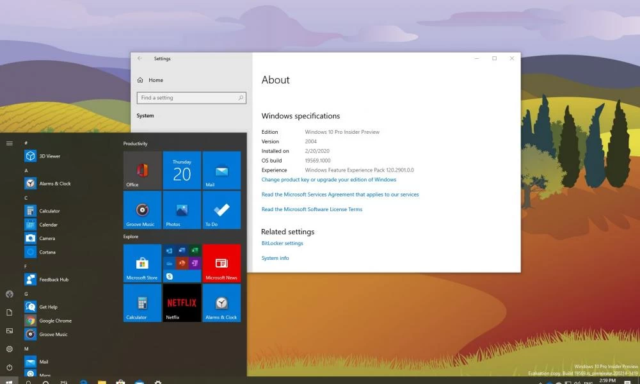Viewport: 640px width, 384px height.
Task: Click the Power icon in Start menu rail
Action: (x=10, y=367)
